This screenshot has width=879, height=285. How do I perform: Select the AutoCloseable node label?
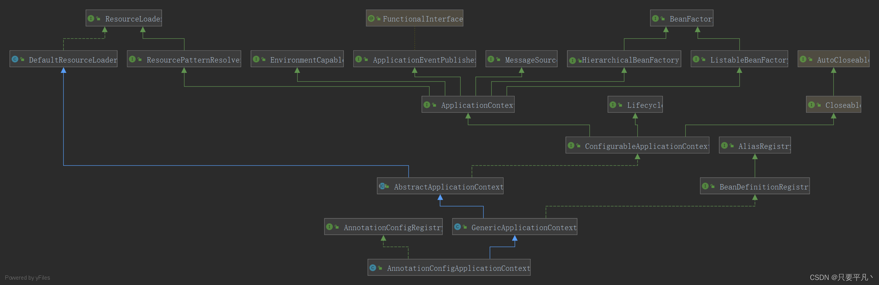(x=843, y=60)
